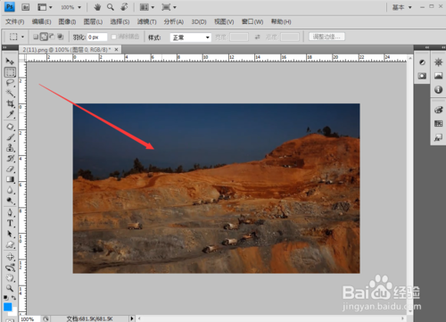Select the Lasso tool
The height and width of the screenshot is (322, 446).
pos(10,83)
